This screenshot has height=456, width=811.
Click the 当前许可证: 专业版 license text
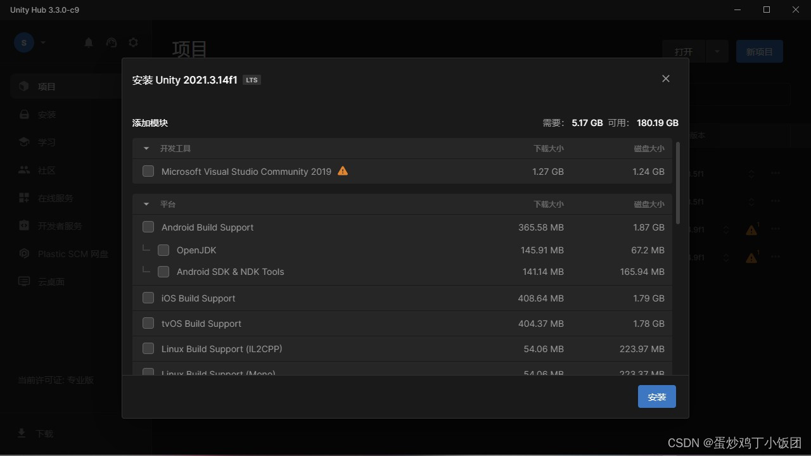56,380
